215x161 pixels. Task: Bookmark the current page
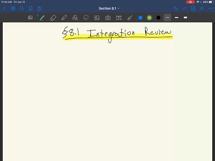point(30,8)
